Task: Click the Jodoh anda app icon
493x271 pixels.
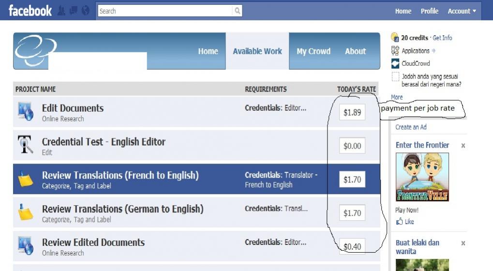Action: pyautogui.click(x=395, y=76)
